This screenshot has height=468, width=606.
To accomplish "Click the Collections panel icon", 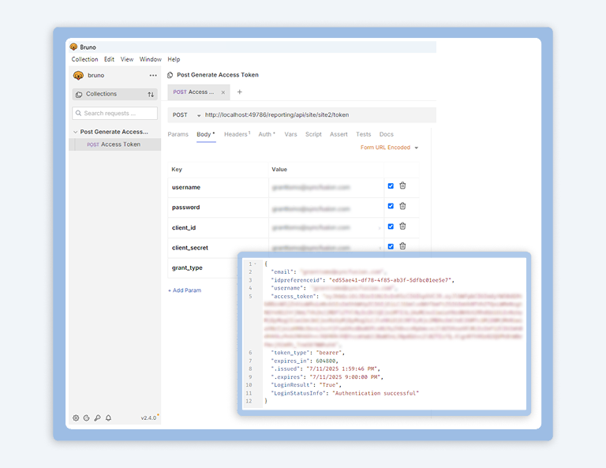I will [79, 94].
